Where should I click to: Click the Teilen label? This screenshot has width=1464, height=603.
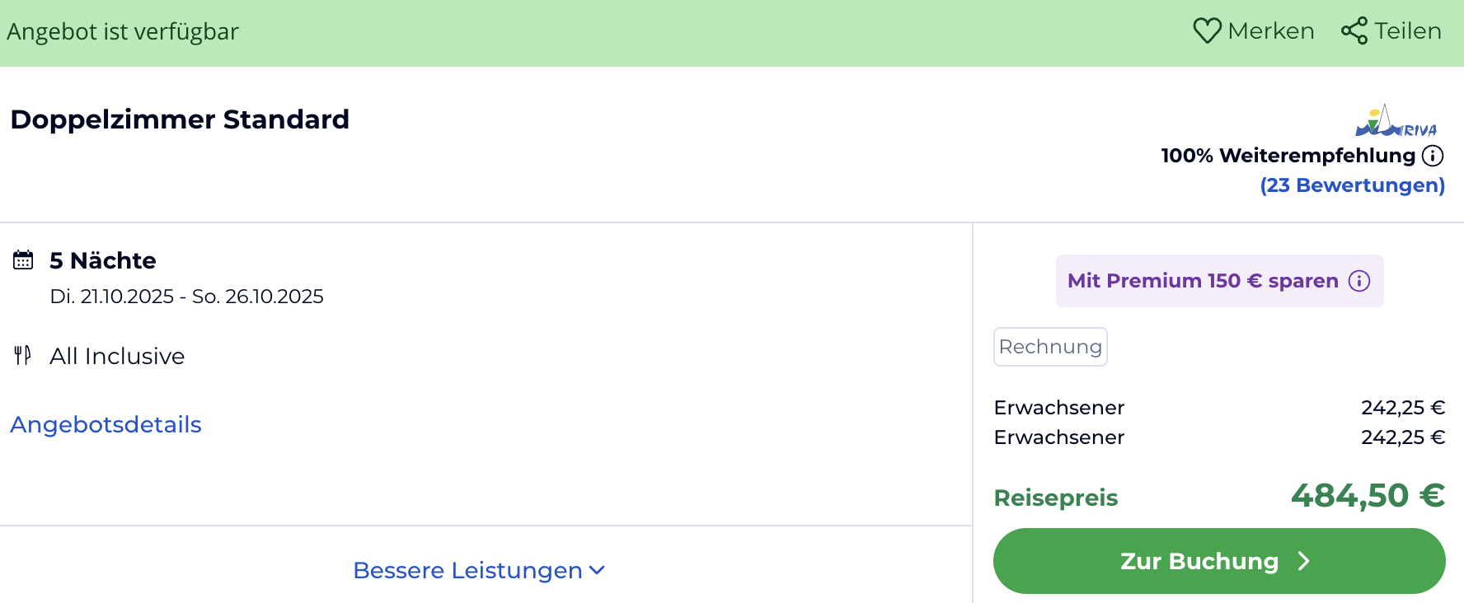[x=1407, y=31]
